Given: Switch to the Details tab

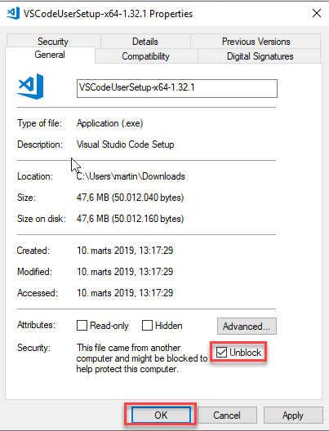Looking at the screenshot, I should point(145,42).
